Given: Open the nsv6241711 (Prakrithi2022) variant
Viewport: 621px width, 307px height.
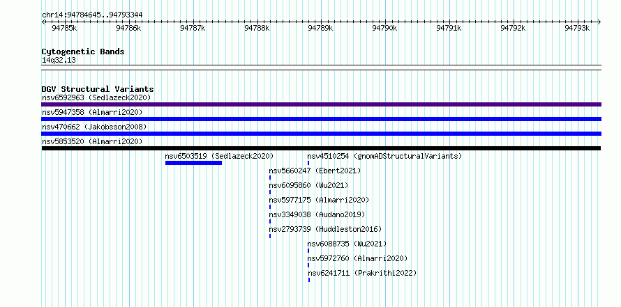Looking at the screenshot, I should tap(362, 273).
